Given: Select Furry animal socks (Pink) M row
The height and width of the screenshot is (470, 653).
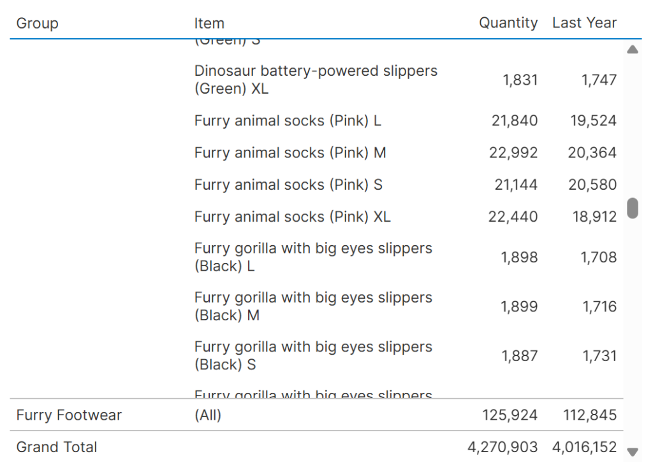Looking at the screenshot, I should point(290,153).
